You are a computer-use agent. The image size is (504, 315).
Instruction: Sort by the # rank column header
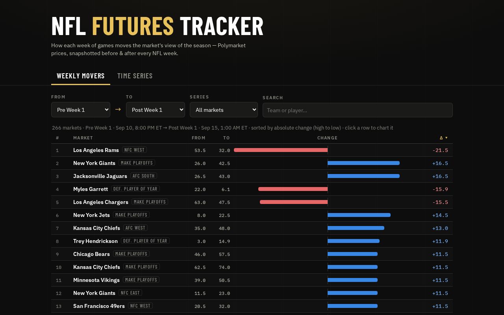point(57,138)
